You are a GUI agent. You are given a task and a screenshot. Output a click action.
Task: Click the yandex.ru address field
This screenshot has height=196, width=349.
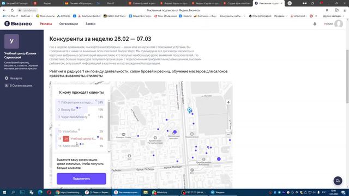(30, 10)
